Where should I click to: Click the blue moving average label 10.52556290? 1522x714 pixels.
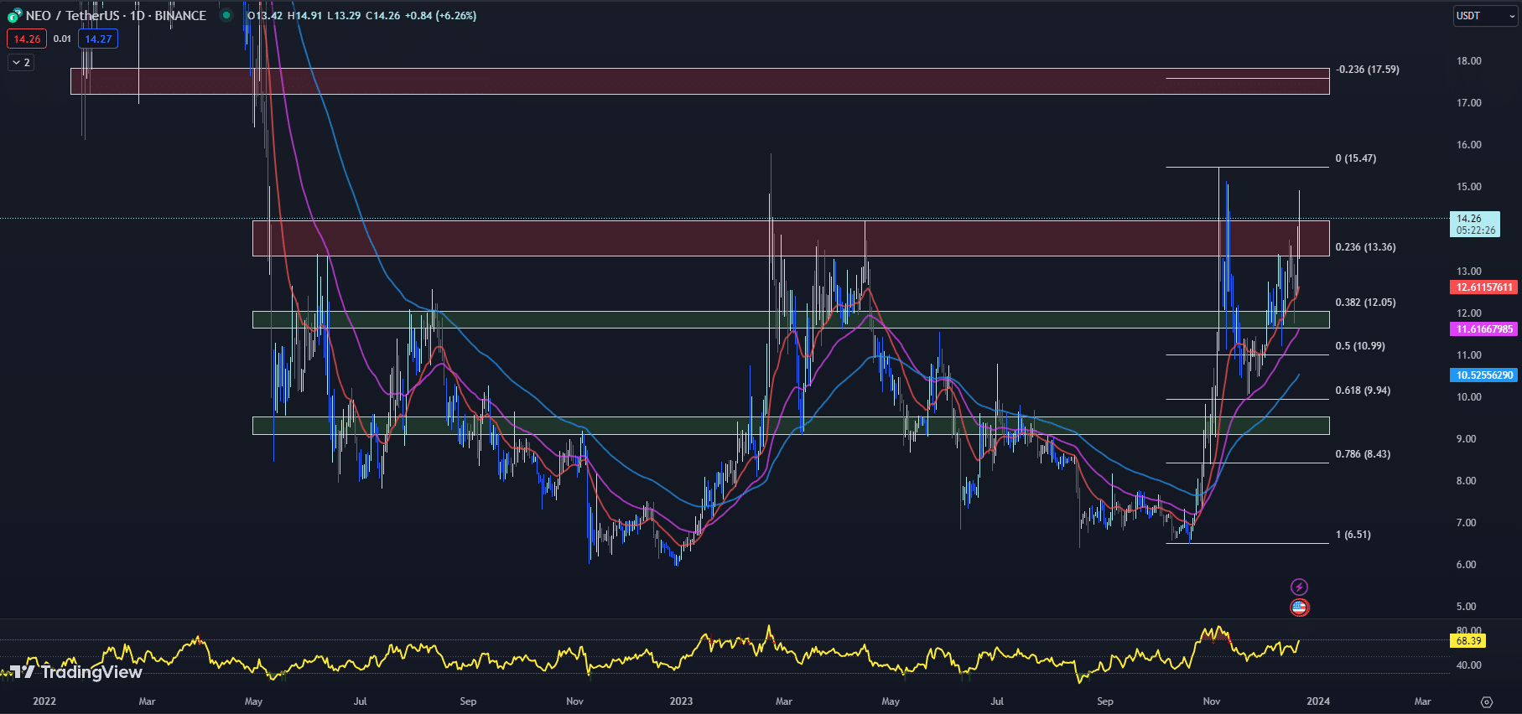pyautogui.click(x=1484, y=375)
